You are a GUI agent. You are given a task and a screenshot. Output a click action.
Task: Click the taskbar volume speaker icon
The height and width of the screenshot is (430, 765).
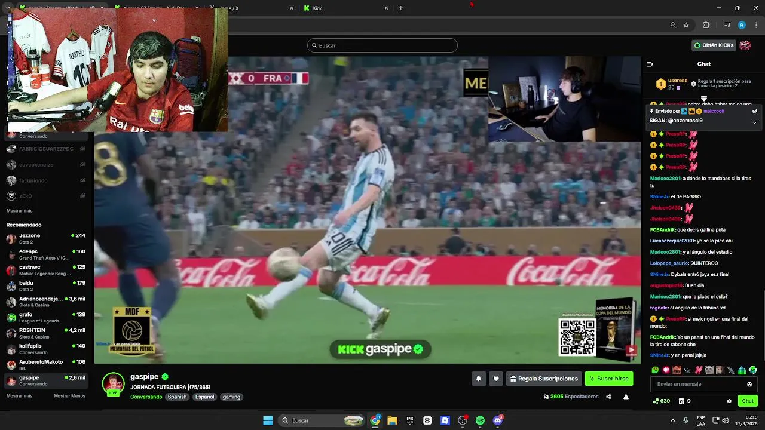pyautogui.click(x=725, y=420)
